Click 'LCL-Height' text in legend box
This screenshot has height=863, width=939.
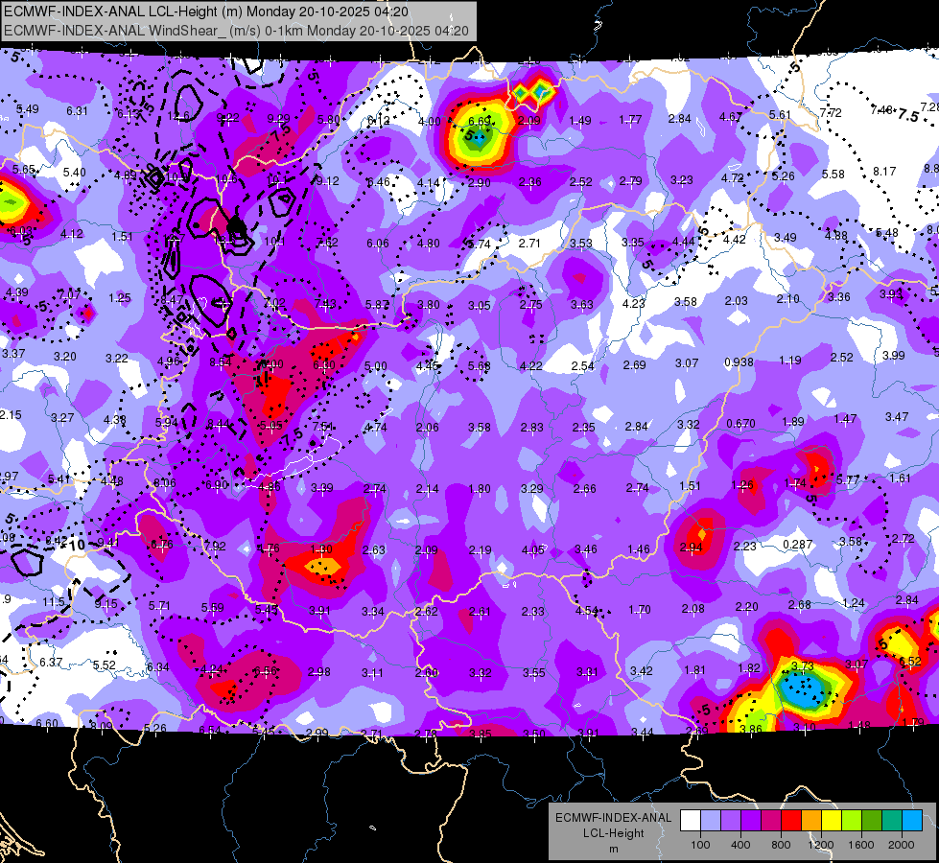coord(613,833)
